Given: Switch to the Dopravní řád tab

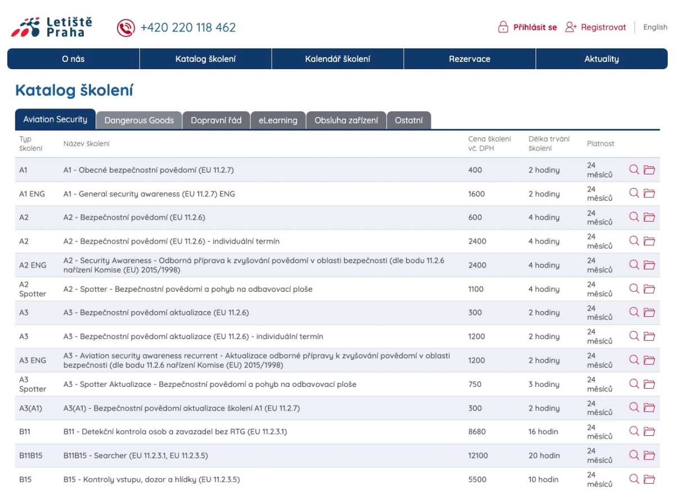Looking at the screenshot, I should pyautogui.click(x=216, y=120).
